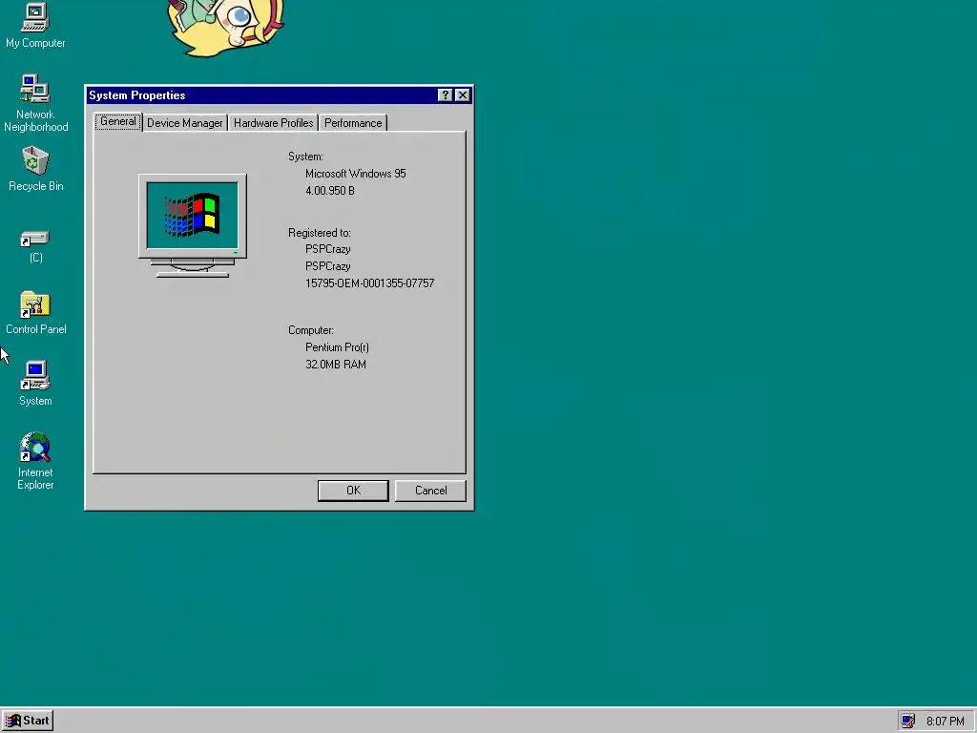Switch to the General tab

tap(117, 121)
